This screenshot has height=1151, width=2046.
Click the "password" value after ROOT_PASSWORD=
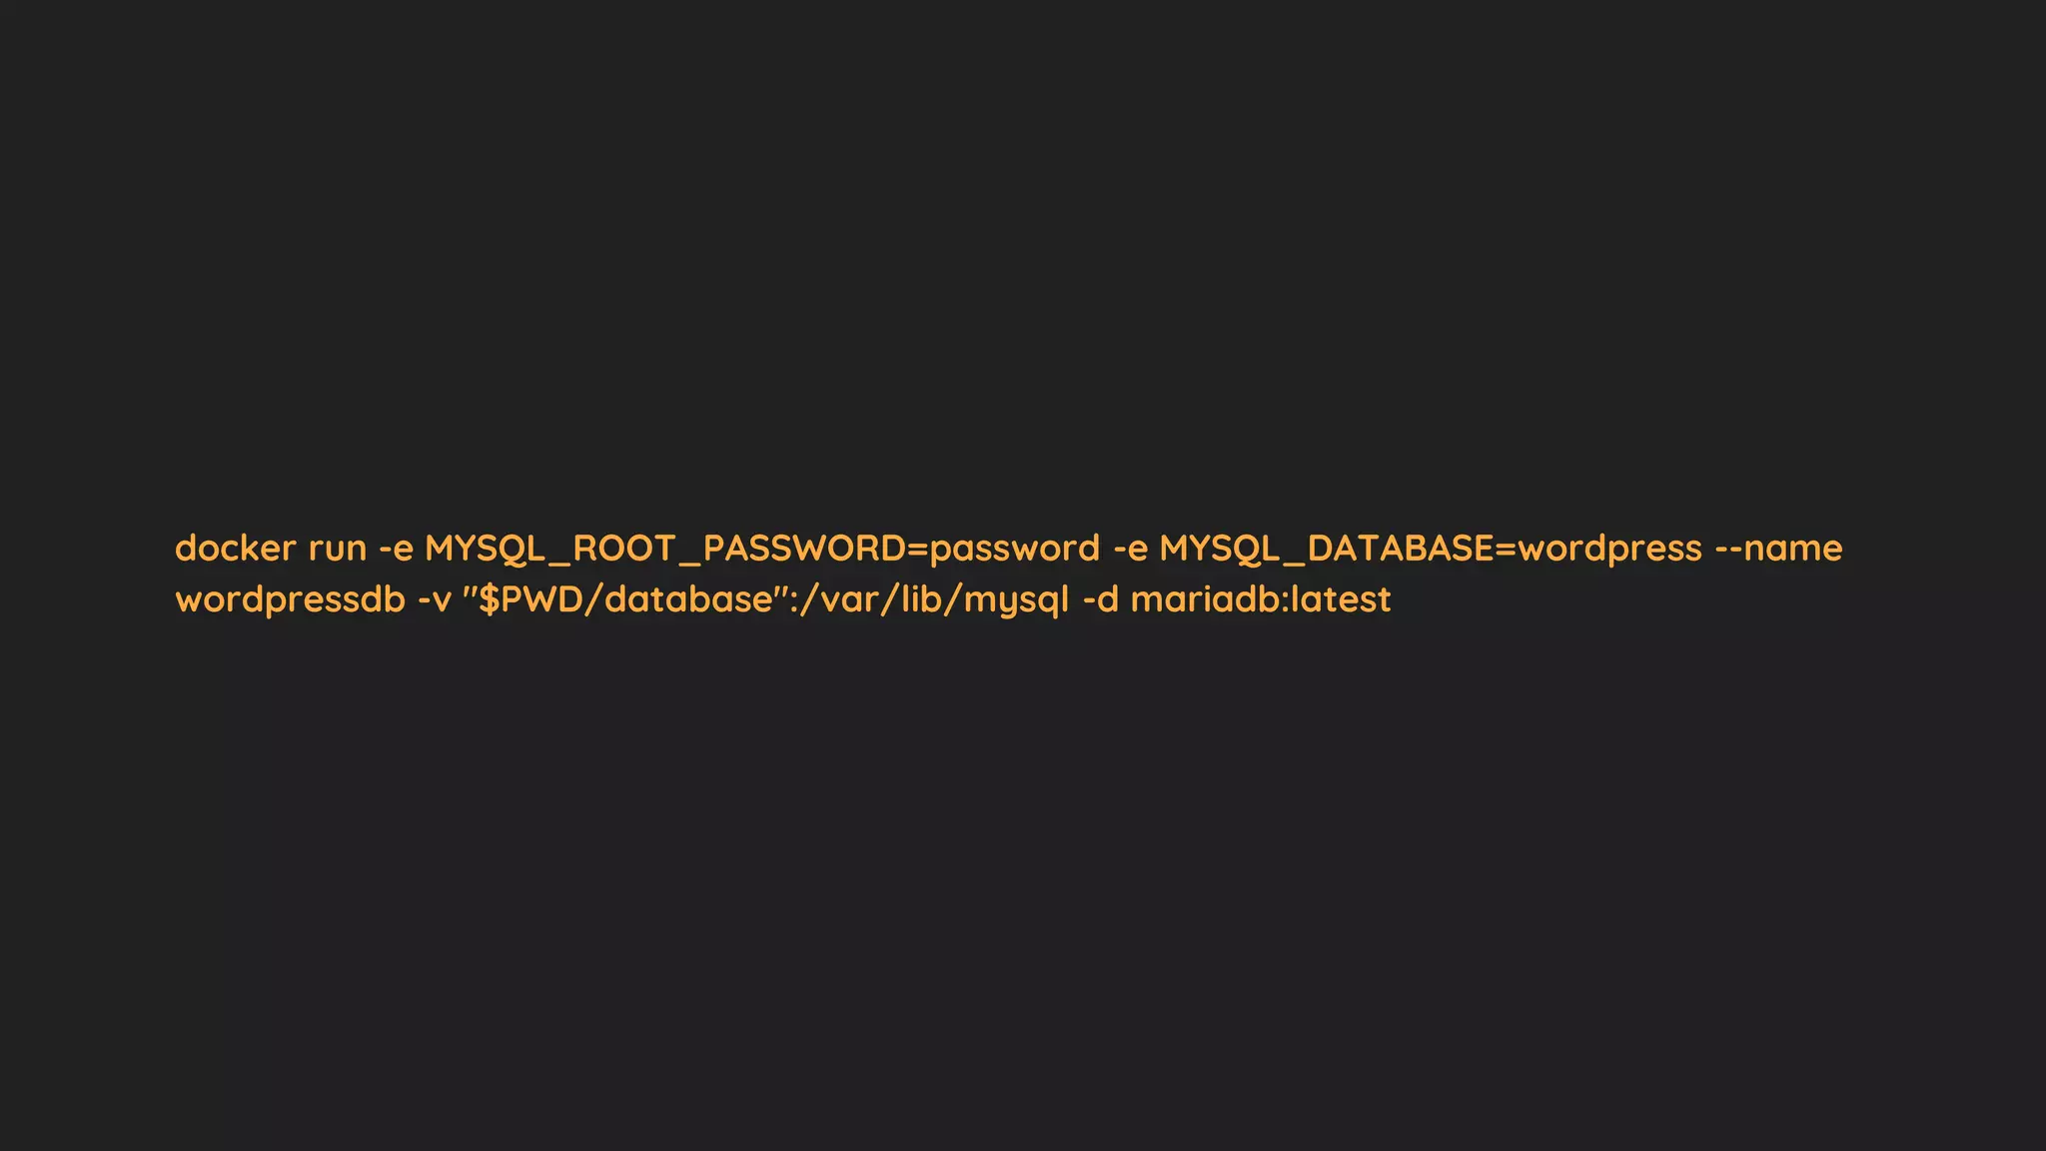(x=1014, y=551)
